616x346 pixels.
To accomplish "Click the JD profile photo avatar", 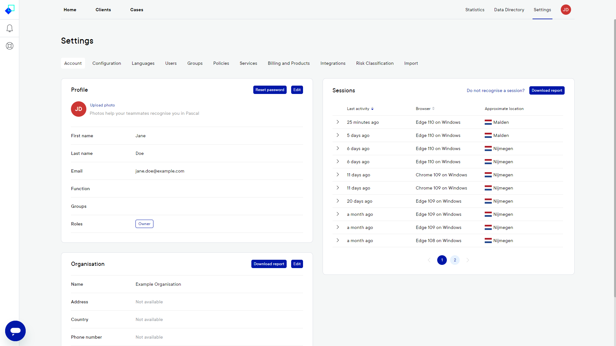I will (x=79, y=109).
